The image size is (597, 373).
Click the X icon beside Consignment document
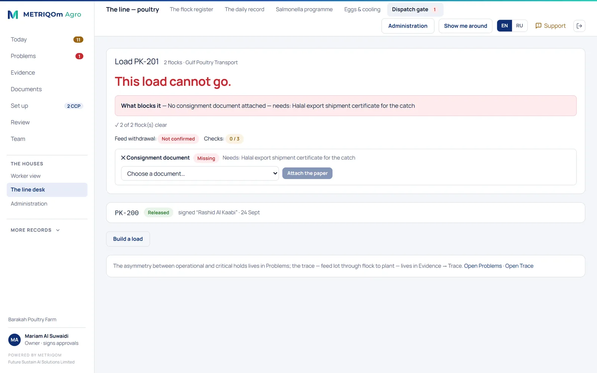click(x=123, y=158)
